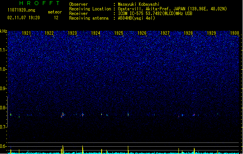243x154 pixels.
Task: Click the 1926 time marker
Action: [x=142, y=33]
